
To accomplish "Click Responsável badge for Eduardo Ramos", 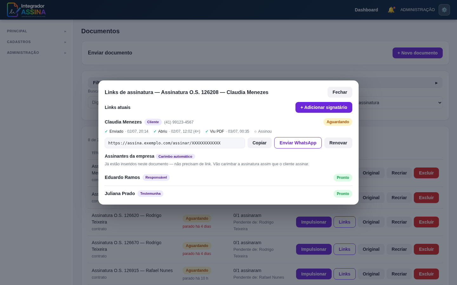I will pyautogui.click(x=156, y=177).
